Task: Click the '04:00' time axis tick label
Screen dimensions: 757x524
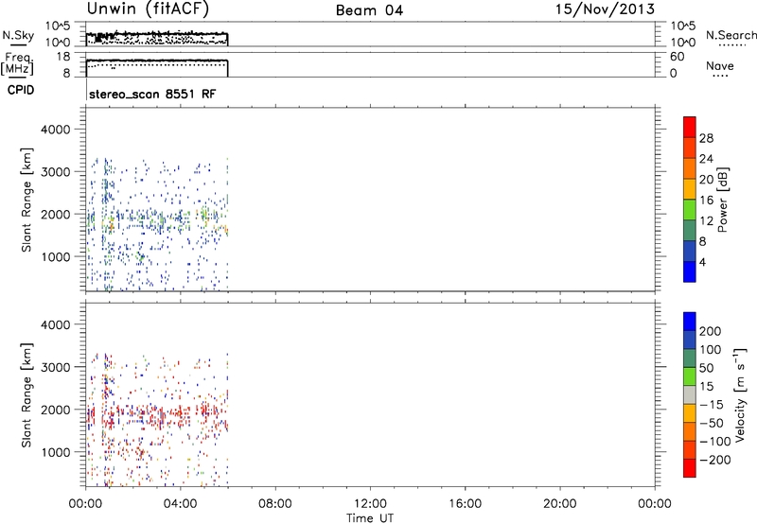Action: (x=180, y=504)
